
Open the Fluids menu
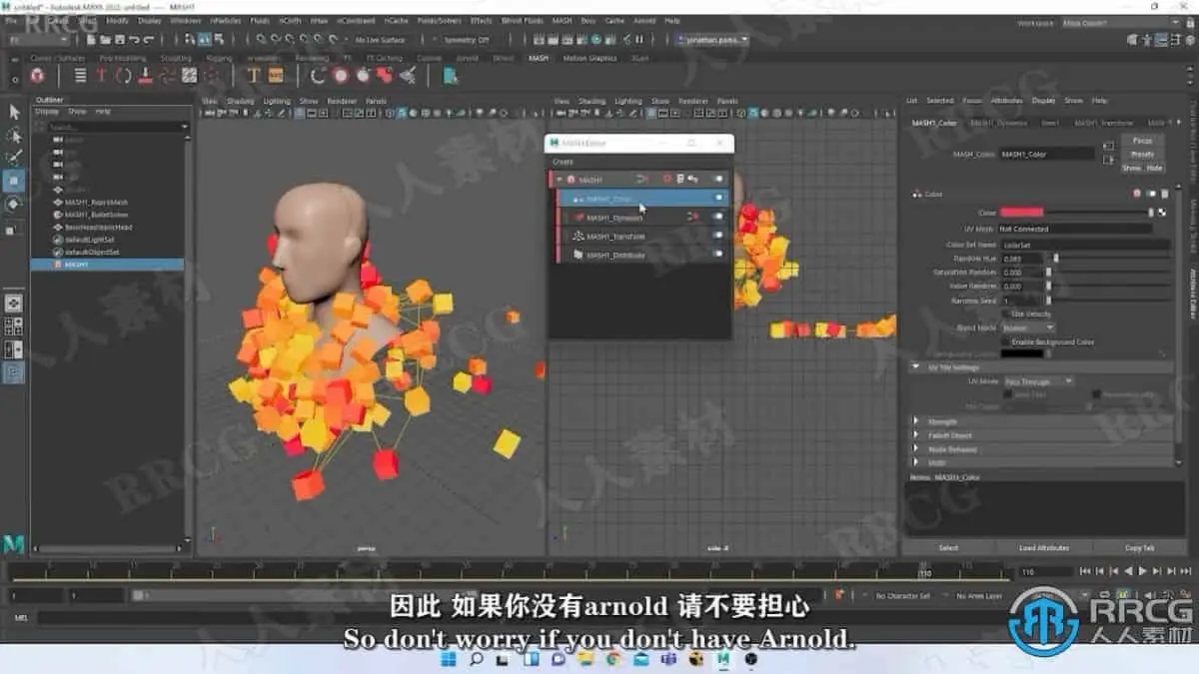pos(260,20)
